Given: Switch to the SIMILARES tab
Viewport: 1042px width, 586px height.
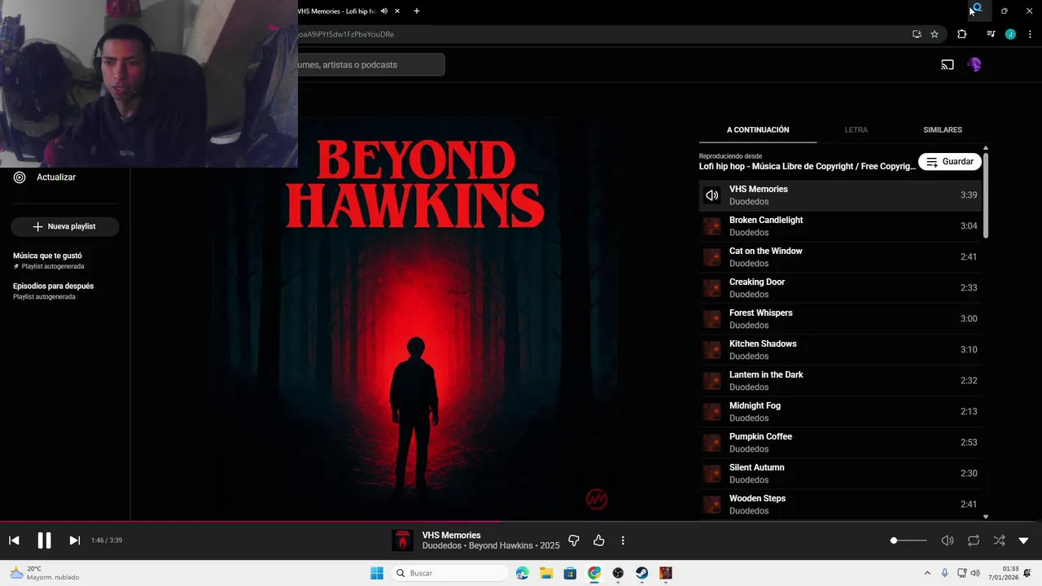Looking at the screenshot, I should click(x=943, y=130).
